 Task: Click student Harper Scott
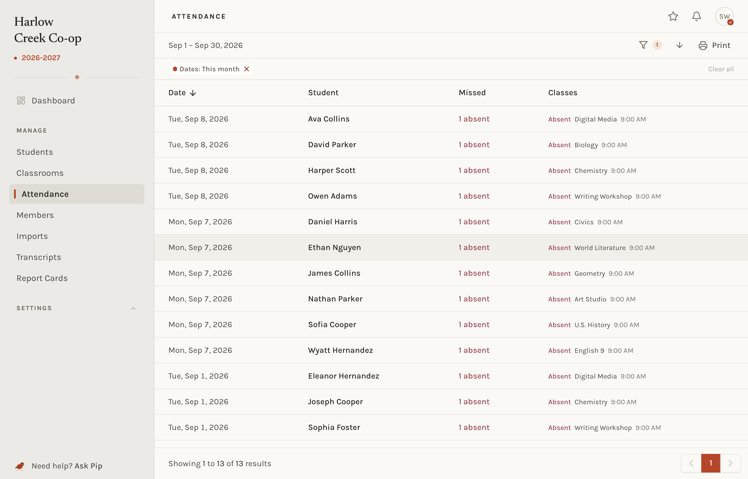[332, 170]
